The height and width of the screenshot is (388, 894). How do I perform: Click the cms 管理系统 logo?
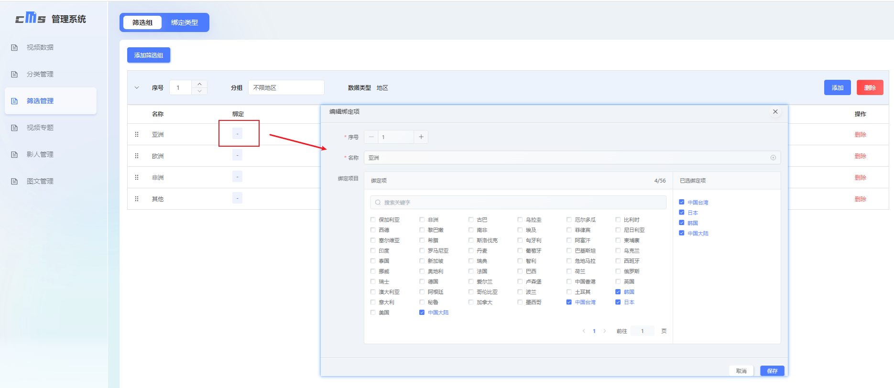coord(51,19)
